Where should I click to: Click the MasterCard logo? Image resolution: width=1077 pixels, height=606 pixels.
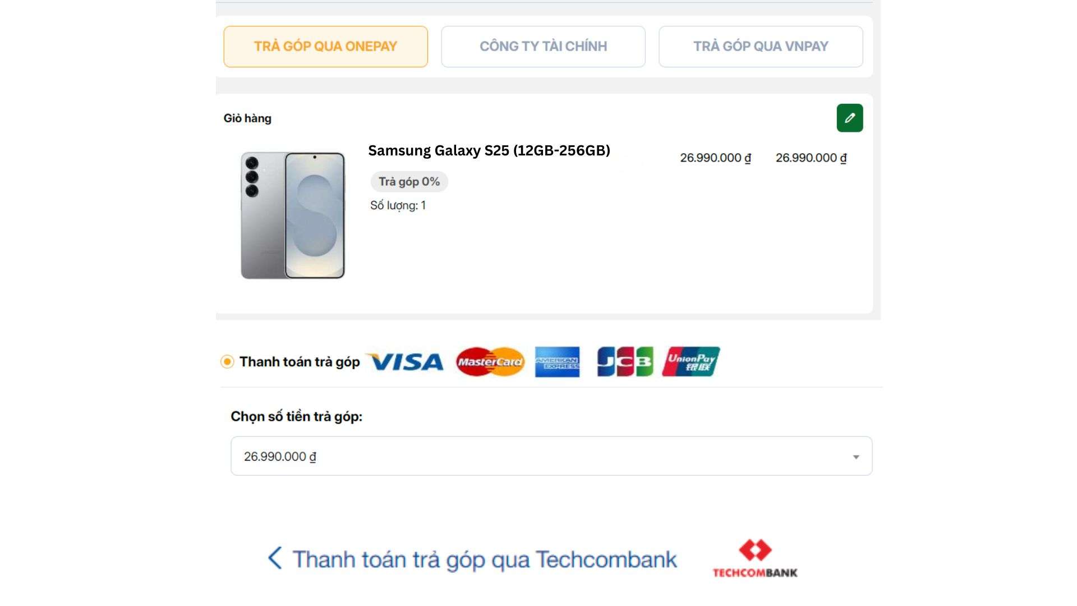pyautogui.click(x=490, y=362)
